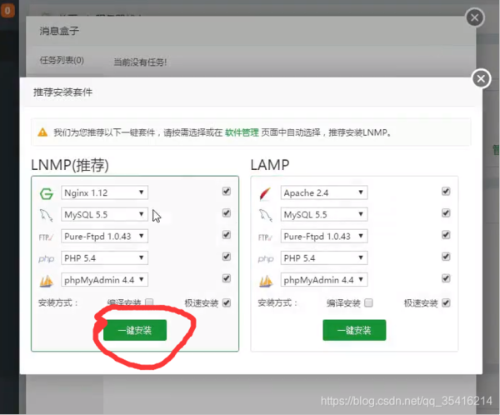Open LNMP MySQL 5.5 version dropdown

105,214
